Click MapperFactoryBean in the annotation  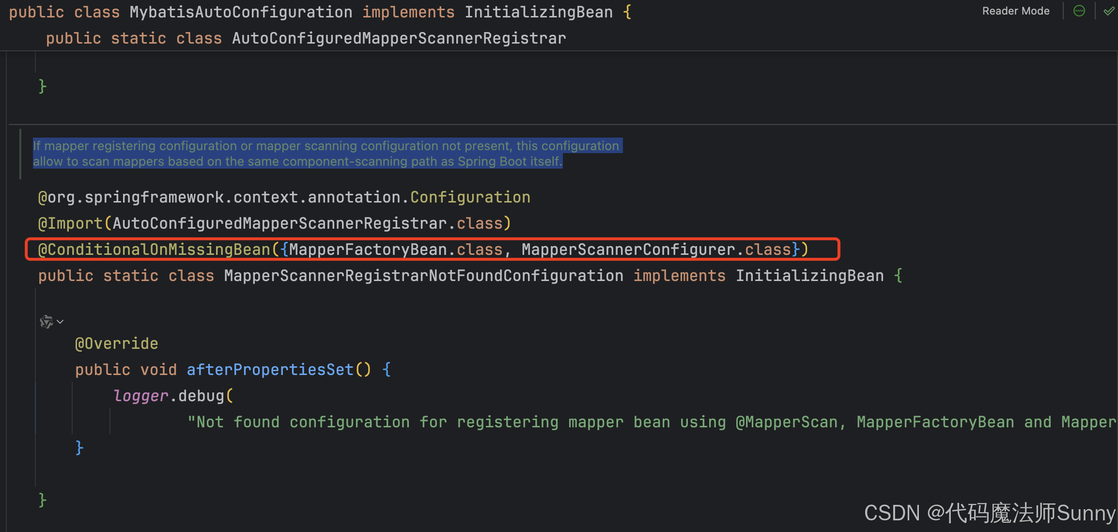point(368,250)
